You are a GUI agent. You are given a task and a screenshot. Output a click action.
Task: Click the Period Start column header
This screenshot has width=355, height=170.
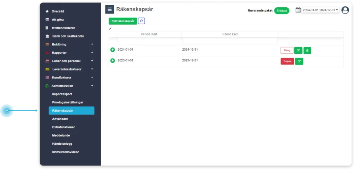pos(149,34)
